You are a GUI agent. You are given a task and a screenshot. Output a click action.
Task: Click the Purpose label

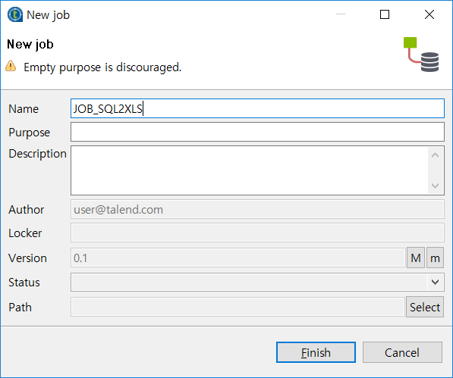tap(29, 133)
